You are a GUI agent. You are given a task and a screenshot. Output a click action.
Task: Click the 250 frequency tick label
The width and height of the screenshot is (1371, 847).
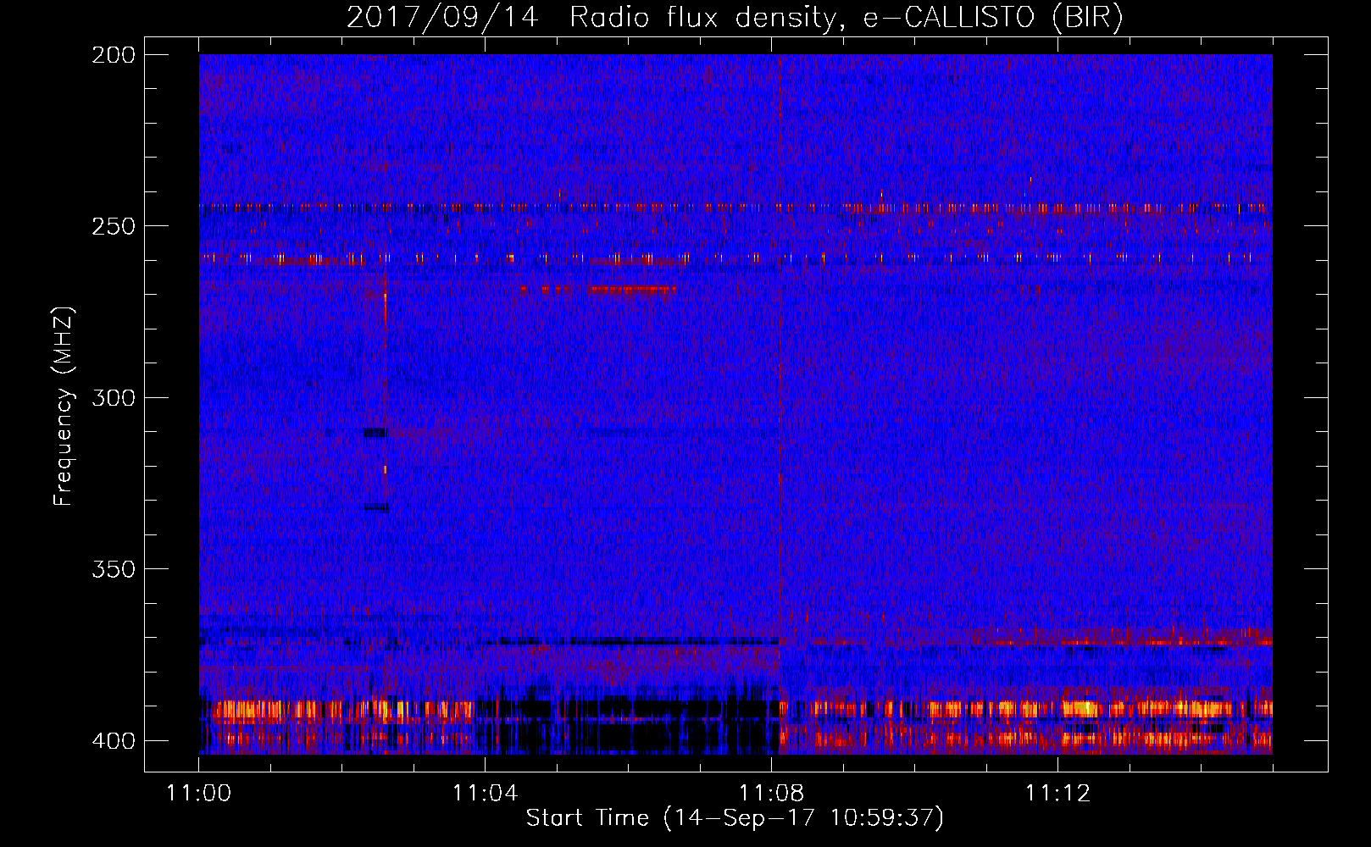[113, 226]
